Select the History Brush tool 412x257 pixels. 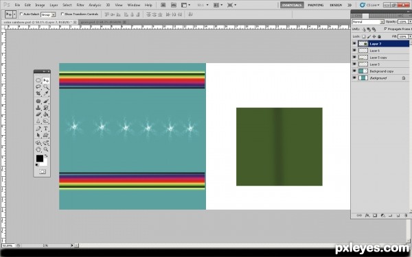46,108
